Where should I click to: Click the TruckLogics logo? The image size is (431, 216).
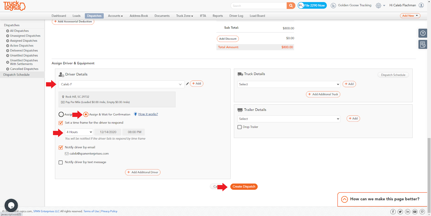click(x=14, y=6)
